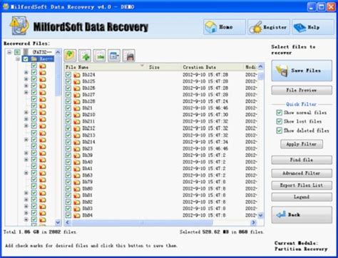This screenshot has height=258, width=338.
Task: Toggle Show deleted files checkbox
Action: [x=279, y=130]
